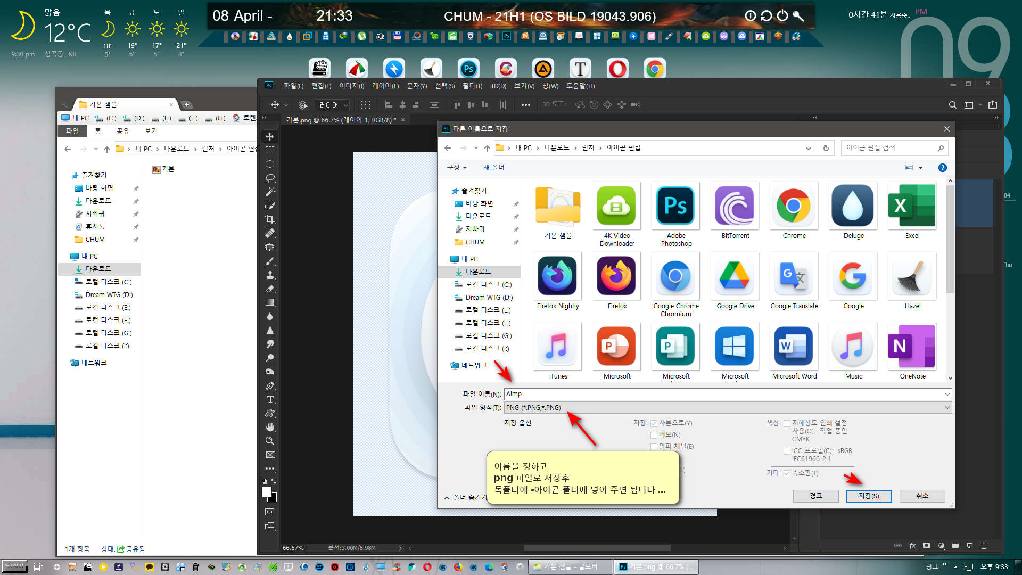Open the 파일(F) menu in Photoshop
Image resolution: width=1022 pixels, height=575 pixels.
tap(293, 86)
